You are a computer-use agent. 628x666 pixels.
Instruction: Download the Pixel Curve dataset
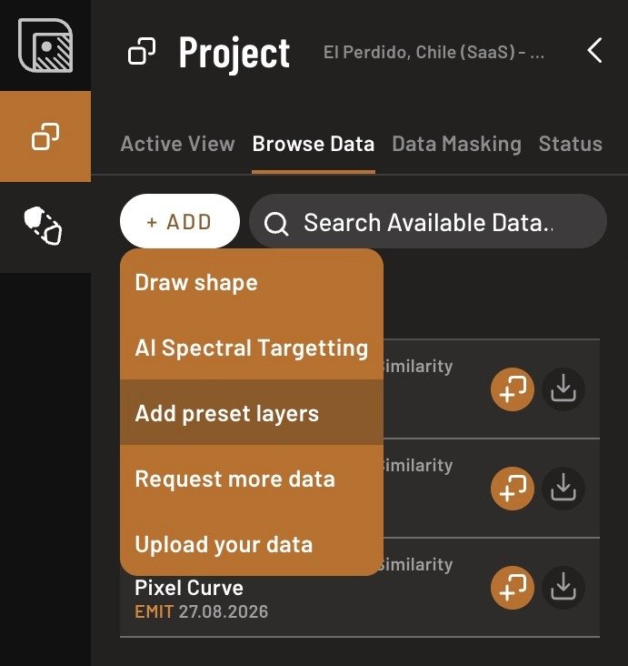click(x=563, y=588)
